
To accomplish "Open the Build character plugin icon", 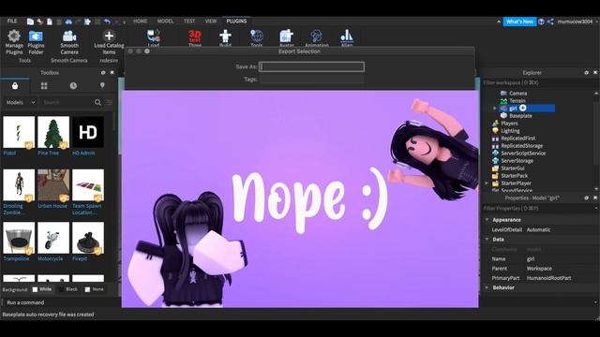I will [x=225, y=37].
